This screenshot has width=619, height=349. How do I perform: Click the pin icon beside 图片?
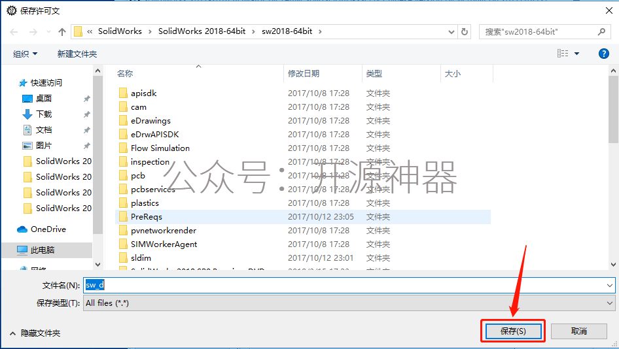(86, 146)
